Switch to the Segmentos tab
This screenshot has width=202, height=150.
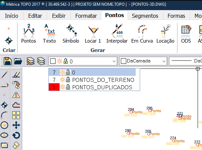[145, 16]
